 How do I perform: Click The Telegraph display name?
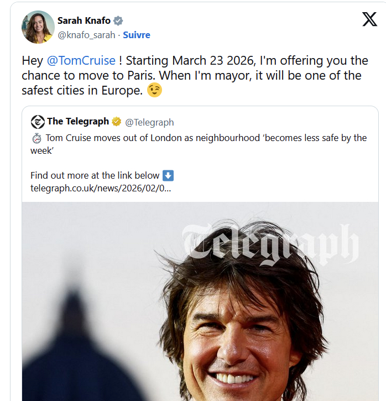[x=78, y=122]
